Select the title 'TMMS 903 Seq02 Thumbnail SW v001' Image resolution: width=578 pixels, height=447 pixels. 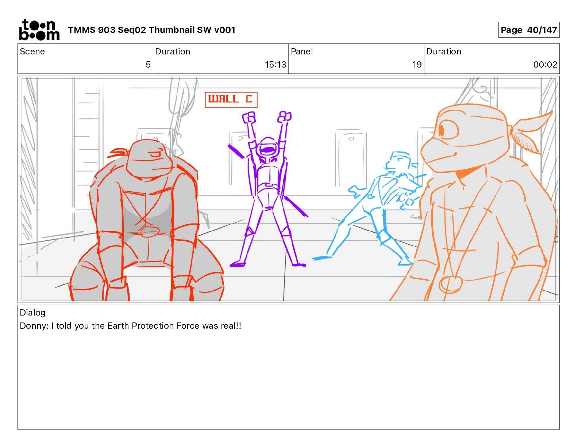coord(151,30)
